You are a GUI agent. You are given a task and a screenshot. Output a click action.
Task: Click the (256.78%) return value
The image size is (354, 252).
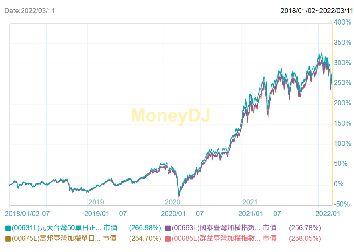[305, 228]
